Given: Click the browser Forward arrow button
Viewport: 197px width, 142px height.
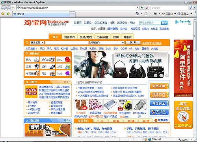Looking at the screenshot, I should 9,8.
